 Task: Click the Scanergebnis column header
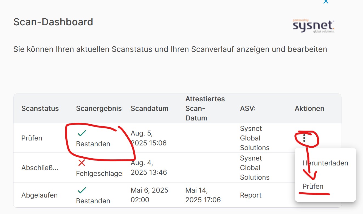(99, 108)
